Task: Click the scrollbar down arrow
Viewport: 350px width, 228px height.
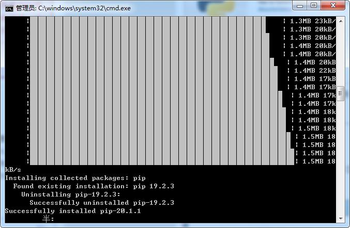Action: point(341,218)
